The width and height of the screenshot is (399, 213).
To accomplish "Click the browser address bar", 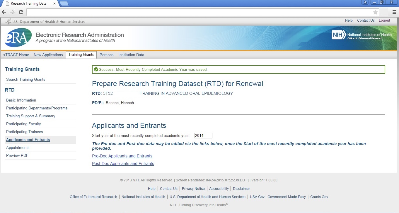I will tap(203, 12).
